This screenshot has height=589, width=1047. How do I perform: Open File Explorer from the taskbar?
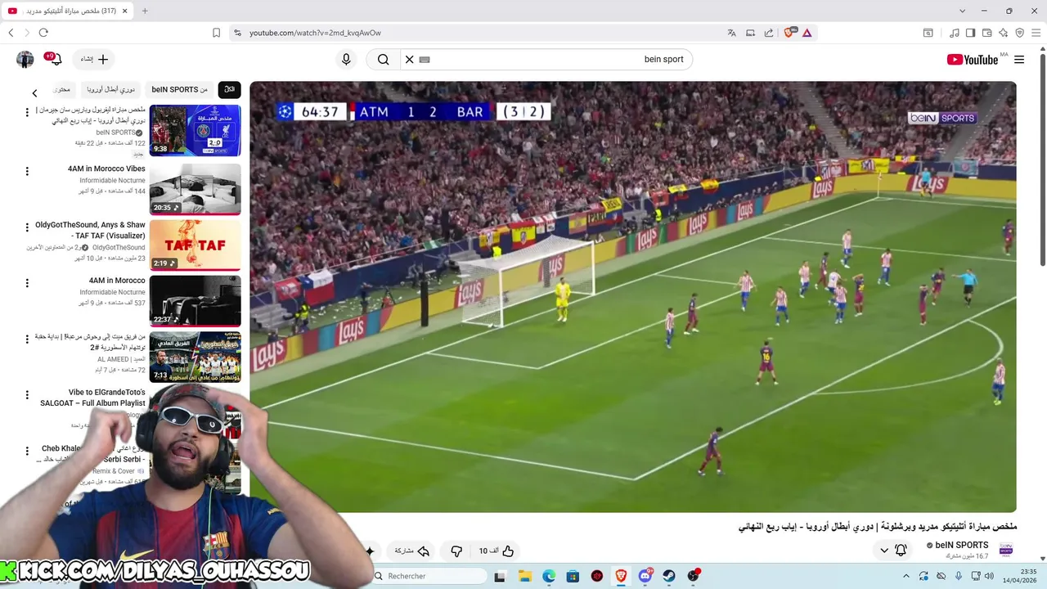coord(524,576)
